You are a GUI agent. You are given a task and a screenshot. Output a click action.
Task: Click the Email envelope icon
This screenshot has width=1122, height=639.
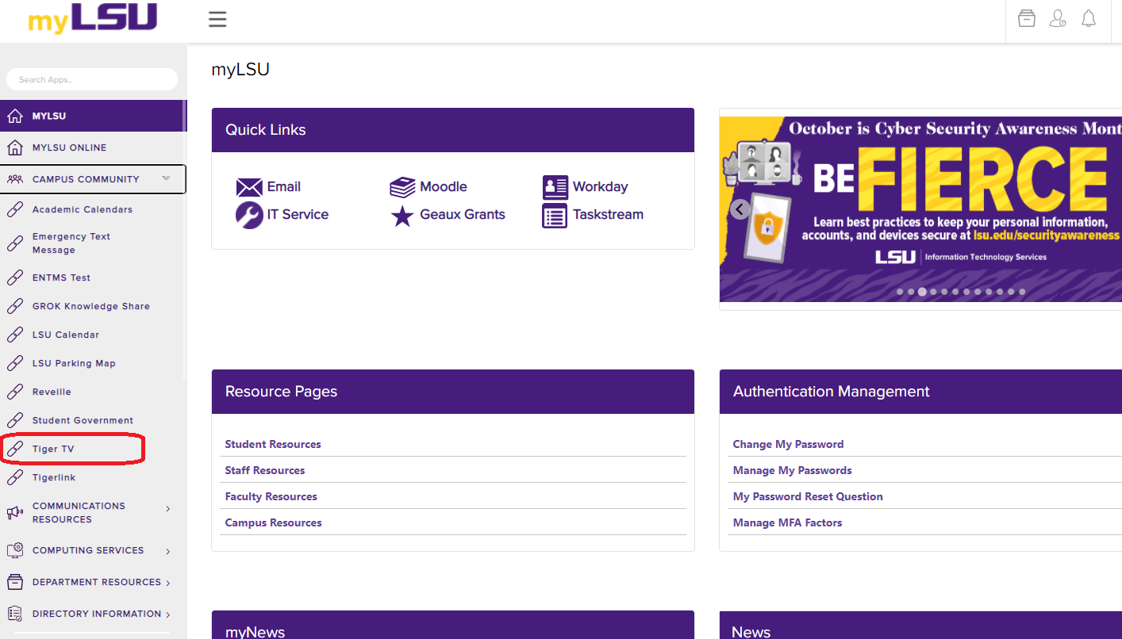(x=249, y=187)
